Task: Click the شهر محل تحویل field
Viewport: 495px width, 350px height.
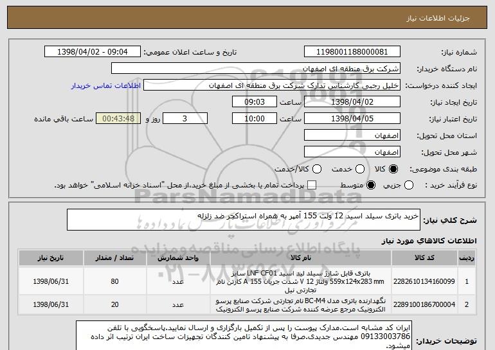Action: 352,152
